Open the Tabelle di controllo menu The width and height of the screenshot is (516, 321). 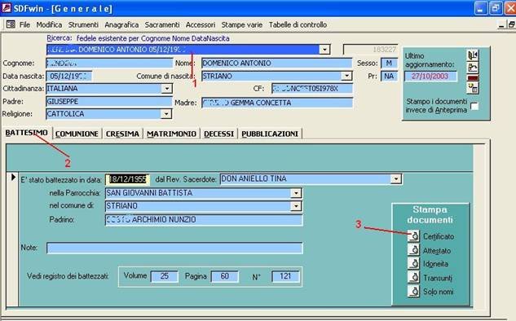click(x=298, y=24)
